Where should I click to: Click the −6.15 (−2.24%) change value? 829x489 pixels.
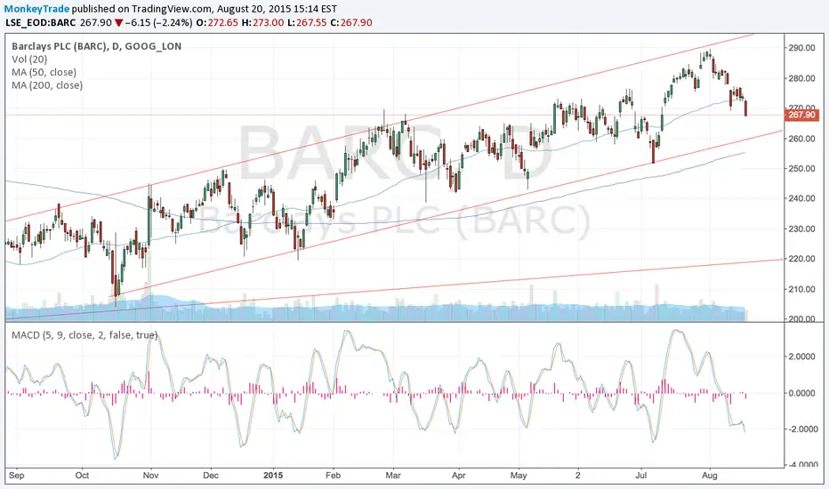(159, 23)
